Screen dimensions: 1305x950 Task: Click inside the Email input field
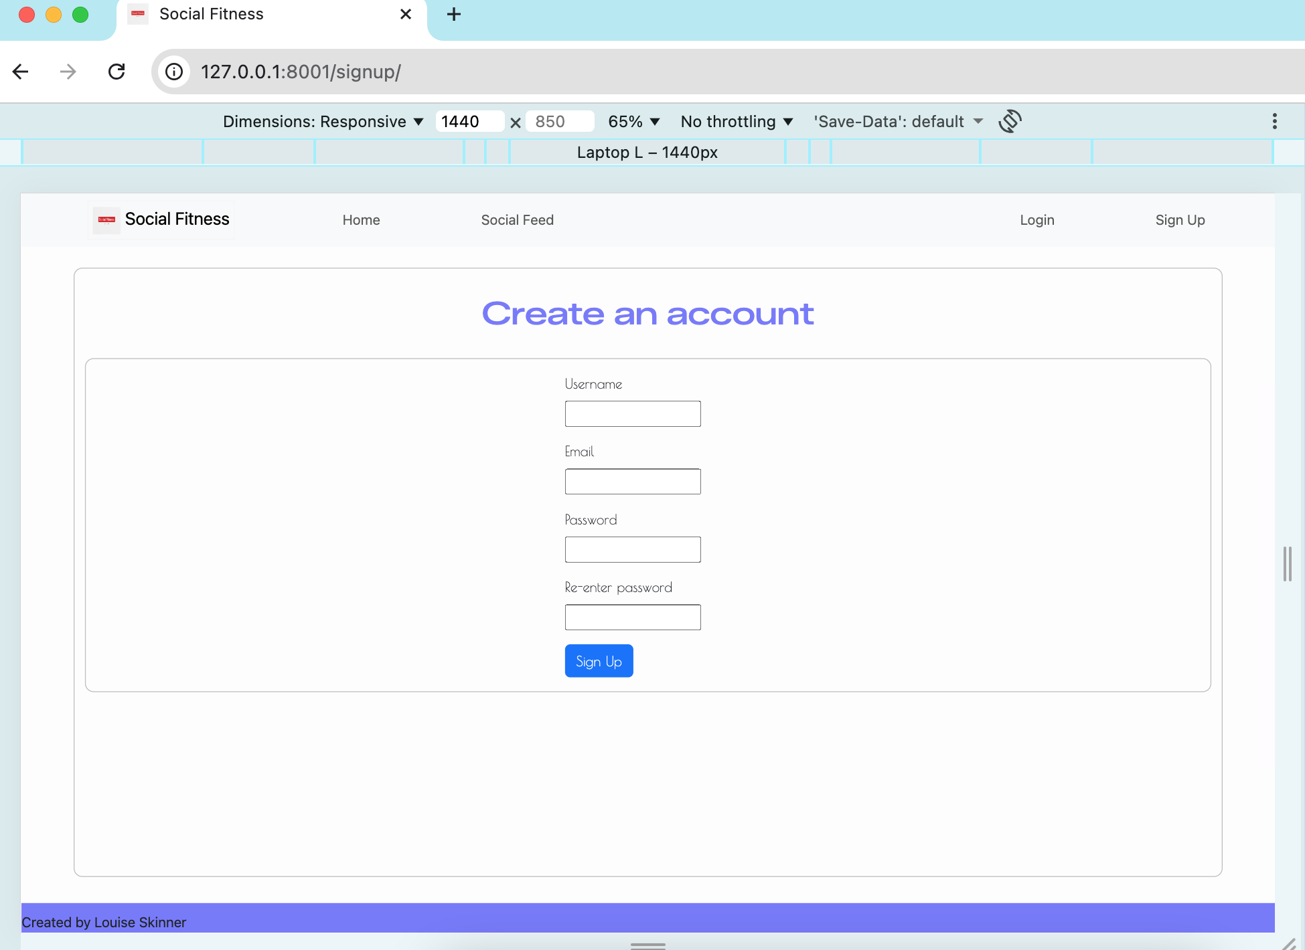coord(632,481)
